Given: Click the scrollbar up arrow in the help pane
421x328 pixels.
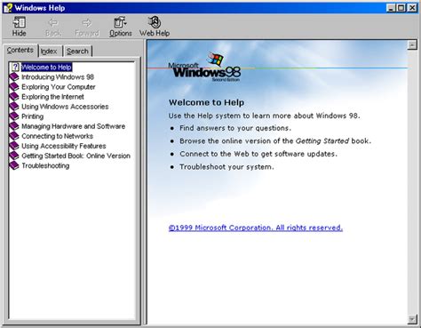Looking at the screenshot, I should (x=412, y=45).
